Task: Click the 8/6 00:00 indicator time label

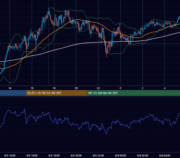Action: (x=120, y=155)
